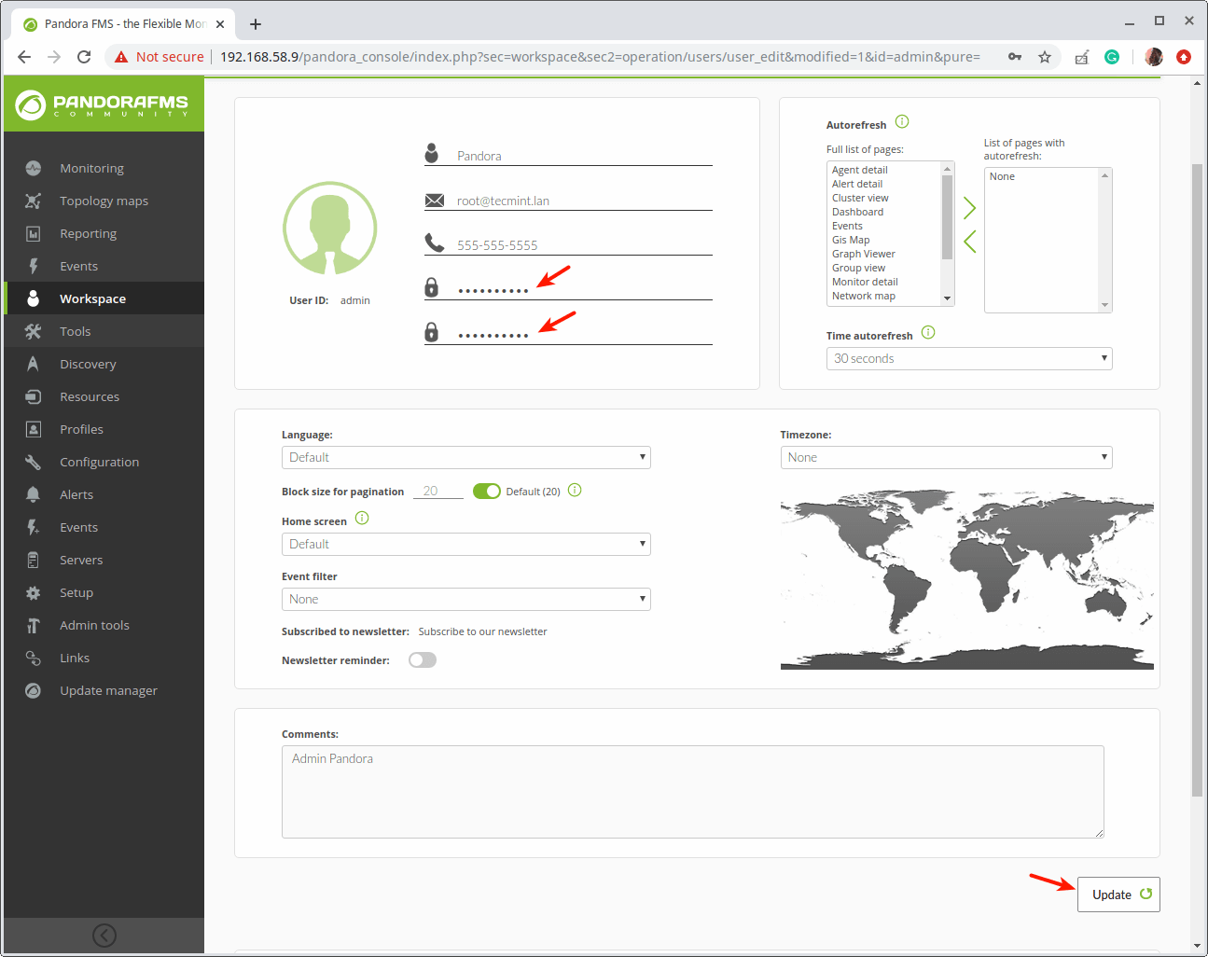Click the password confirmation field
This screenshot has height=957, width=1208.
click(584, 334)
